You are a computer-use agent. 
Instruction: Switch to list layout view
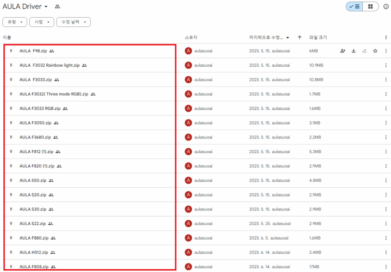click(x=354, y=6)
